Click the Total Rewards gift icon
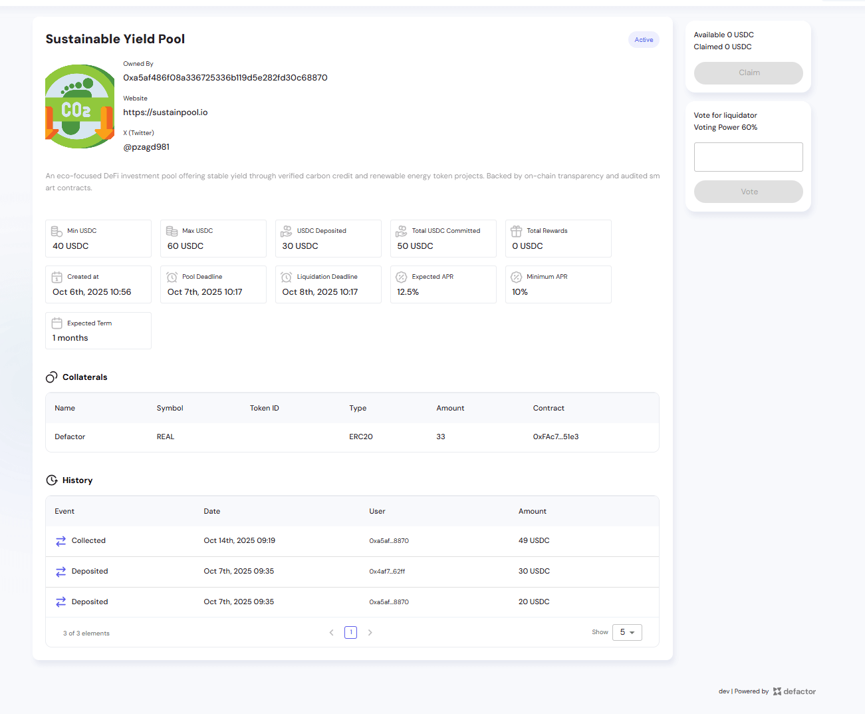 click(x=516, y=232)
